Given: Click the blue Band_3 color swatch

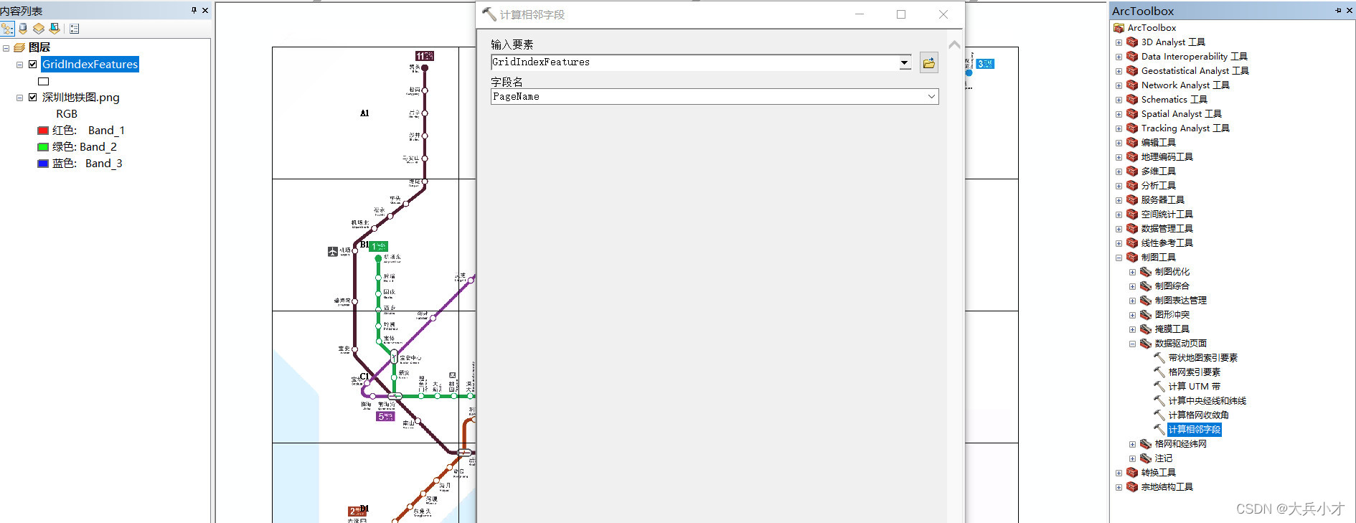Looking at the screenshot, I should click(x=43, y=164).
